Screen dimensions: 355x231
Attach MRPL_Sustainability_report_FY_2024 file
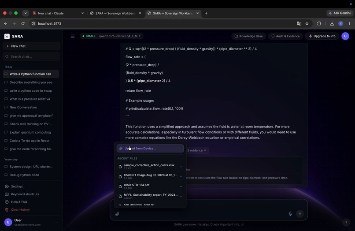150,196
